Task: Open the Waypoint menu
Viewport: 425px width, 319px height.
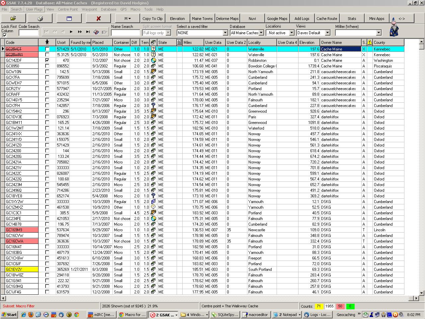Action: pyautogui.click(x=89, y=9)
